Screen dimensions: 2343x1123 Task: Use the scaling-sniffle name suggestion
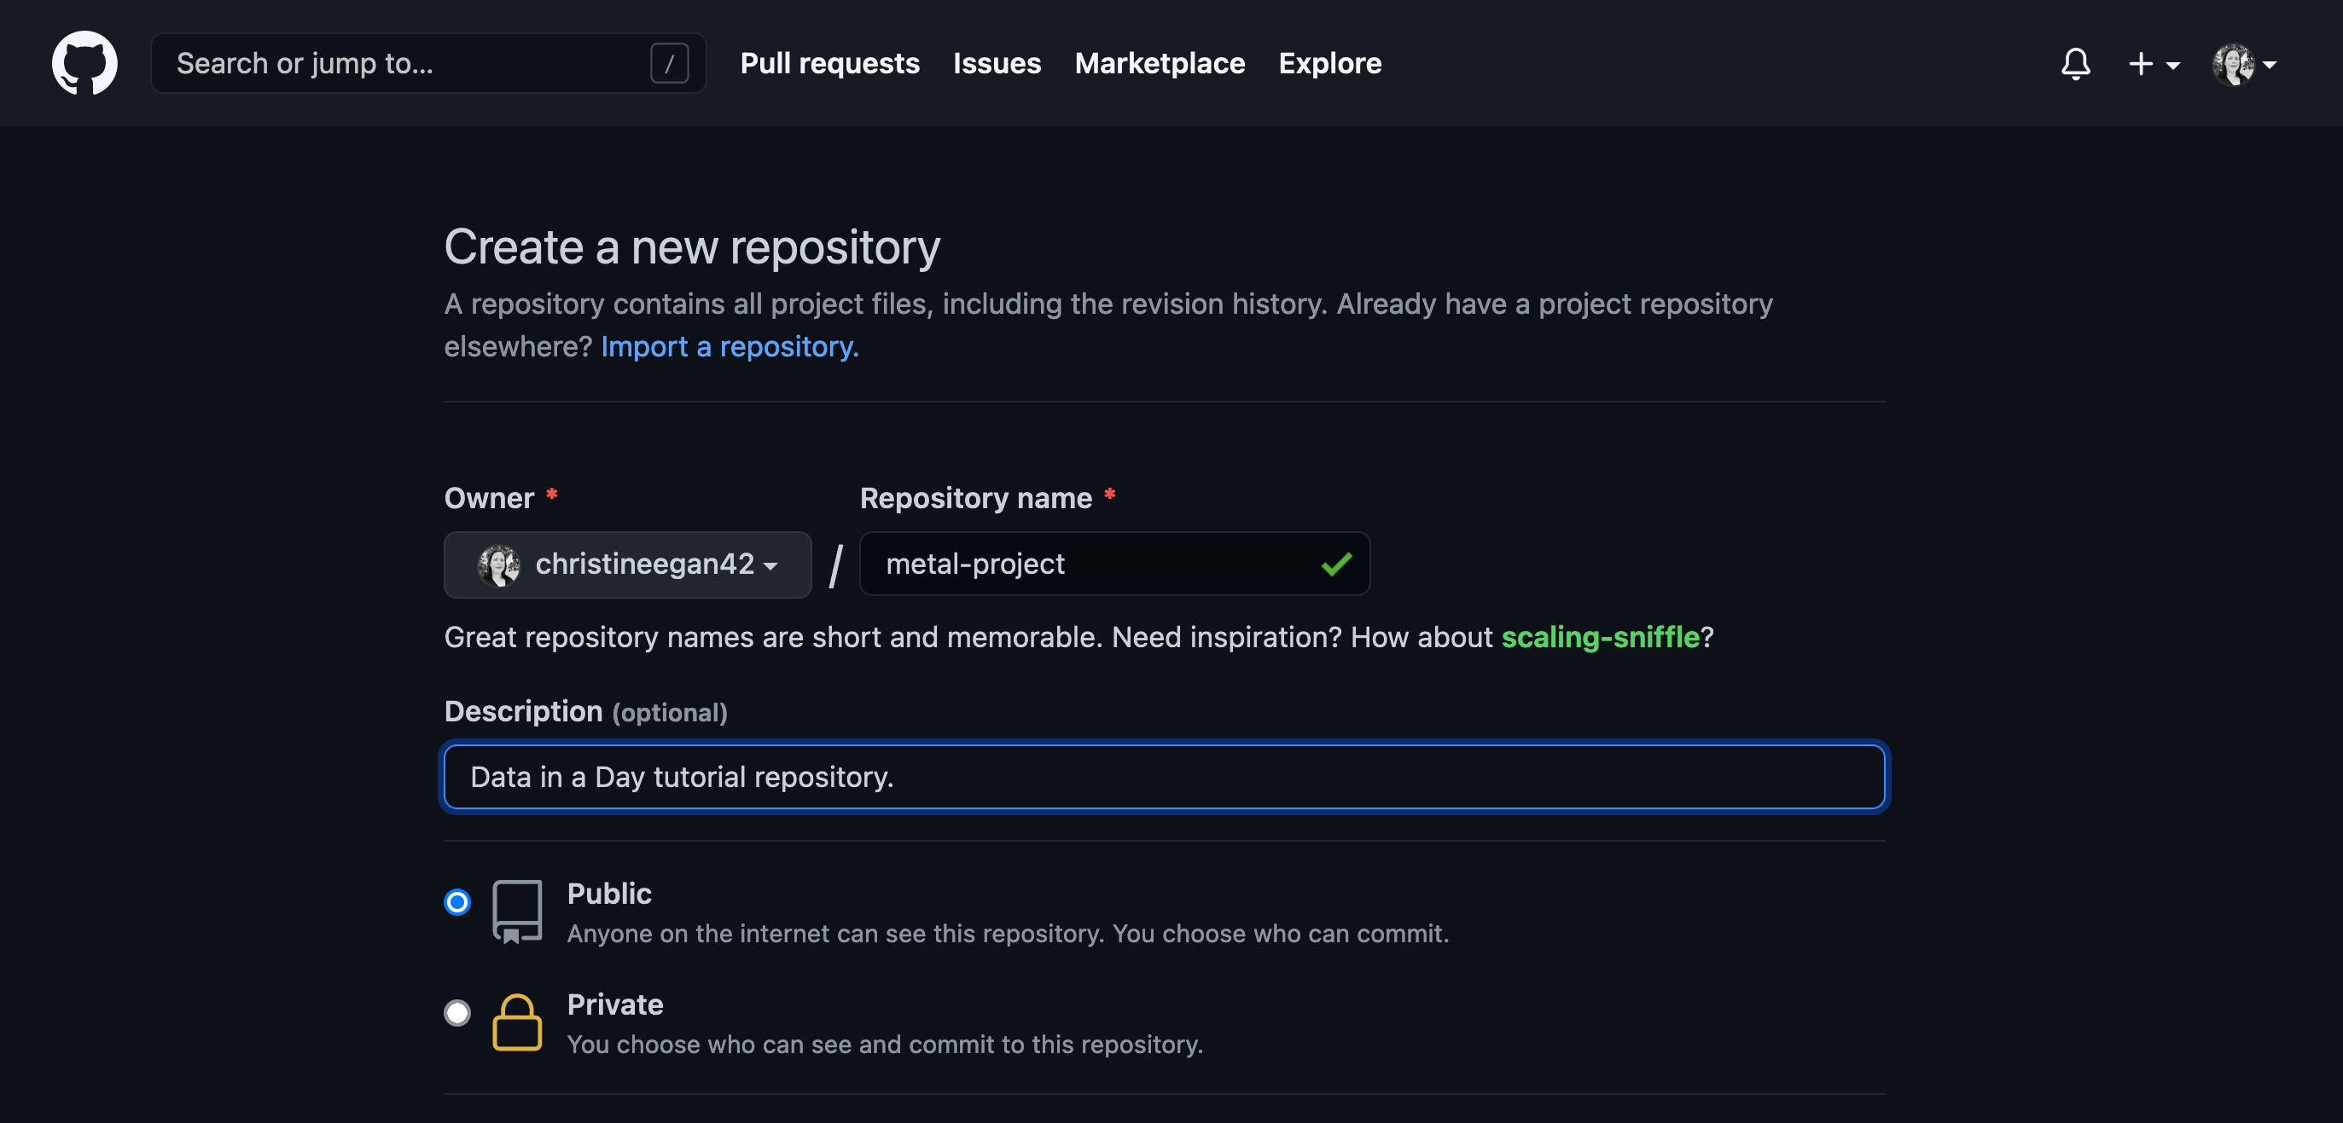pyautogui.click(x=1599, y=636)
